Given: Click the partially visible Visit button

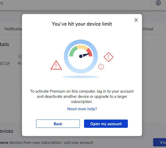Looking at the screenshot, I should tap(160, 142).
